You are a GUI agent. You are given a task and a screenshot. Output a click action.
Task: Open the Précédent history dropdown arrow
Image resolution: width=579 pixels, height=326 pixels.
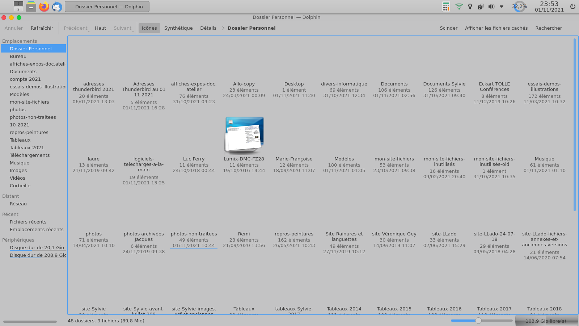coord(89,31)
